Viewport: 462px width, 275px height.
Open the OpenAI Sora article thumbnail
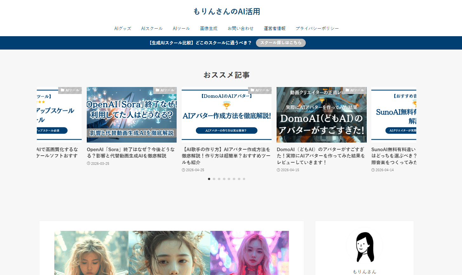[132, 115]
